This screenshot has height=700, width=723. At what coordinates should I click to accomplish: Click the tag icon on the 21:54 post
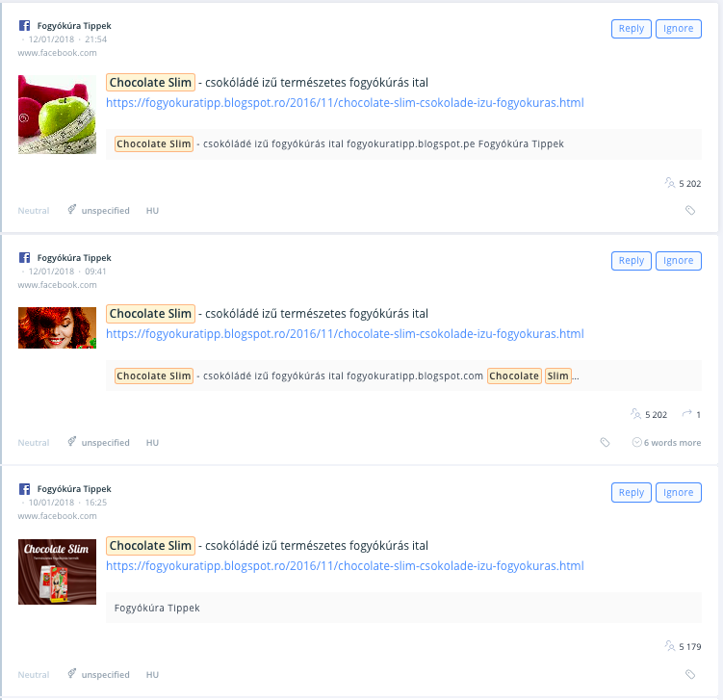[x=690, y=210]
